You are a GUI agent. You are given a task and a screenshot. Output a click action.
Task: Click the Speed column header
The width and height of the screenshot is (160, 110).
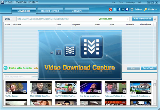pos(101,25)
